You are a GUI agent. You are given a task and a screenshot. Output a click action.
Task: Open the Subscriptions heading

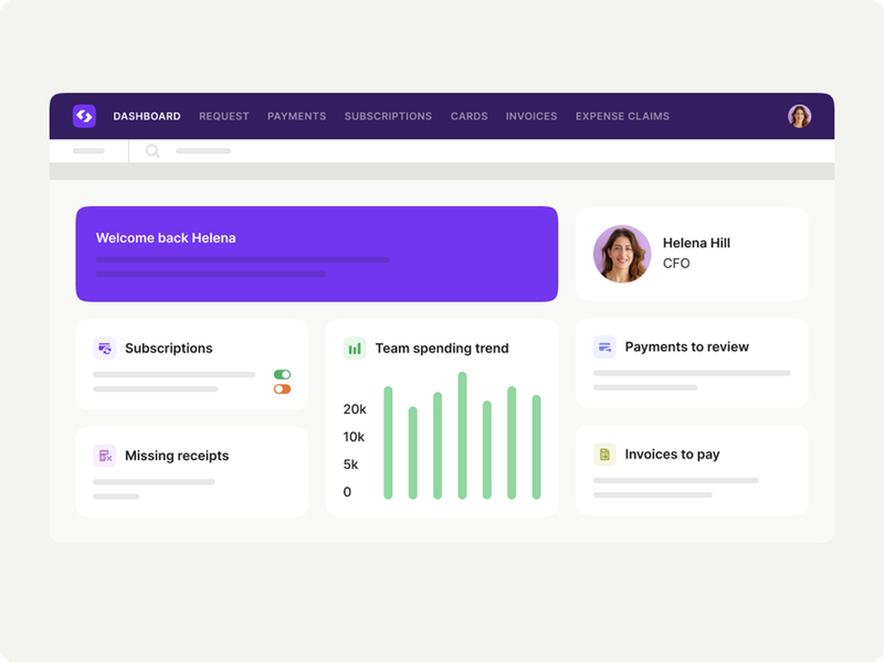(x=169, y=348)
